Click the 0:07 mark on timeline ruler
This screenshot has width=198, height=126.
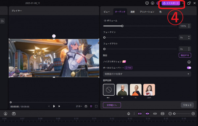[x=22, y=119]
